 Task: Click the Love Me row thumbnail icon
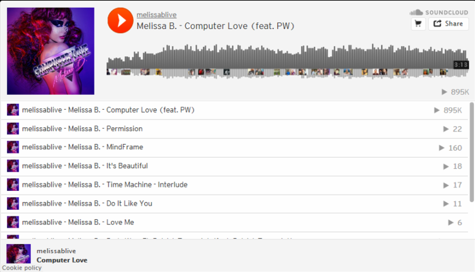pos(13,222)
